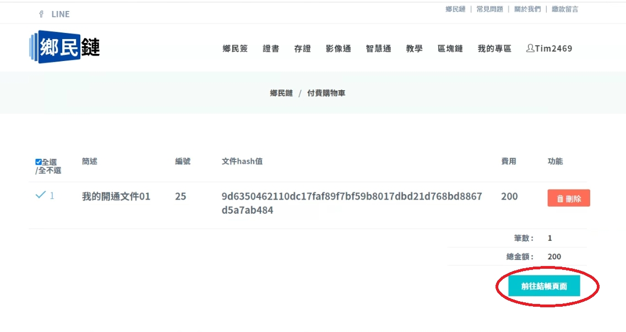The image size is (626, 332).
Task: Open the 鄉民簽 menu
Action: (235, 48)
